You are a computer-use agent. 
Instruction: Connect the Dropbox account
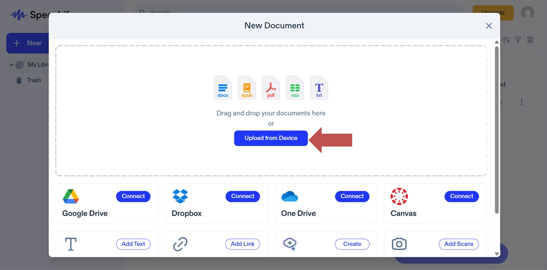pyautogui.click(x=242, y=196)
